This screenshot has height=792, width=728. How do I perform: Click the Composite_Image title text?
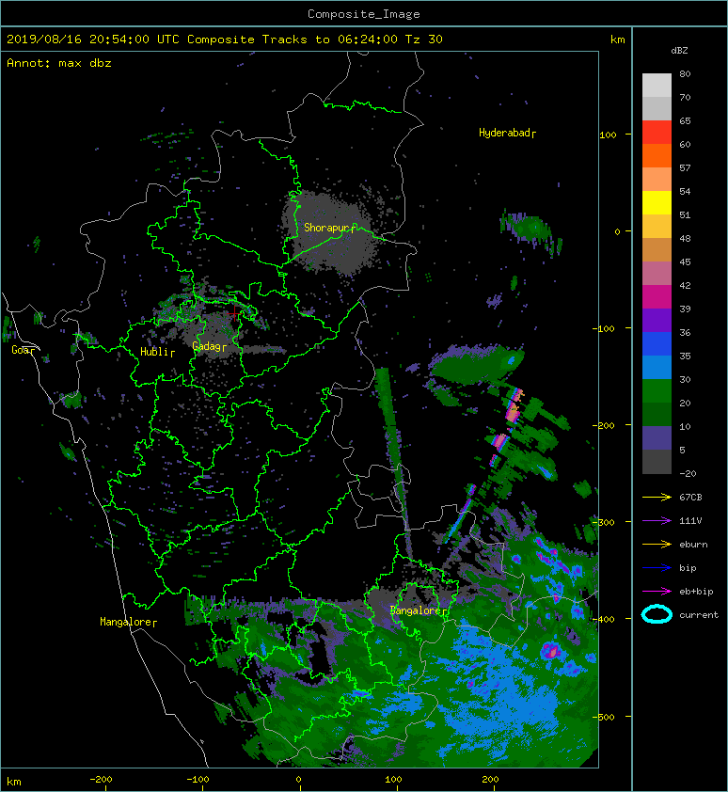click(364, 14)
